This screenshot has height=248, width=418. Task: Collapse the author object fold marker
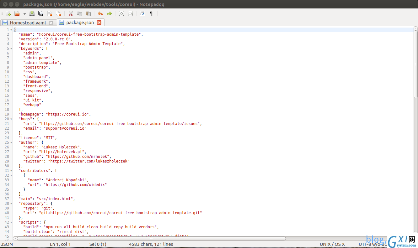coord(11,142)
